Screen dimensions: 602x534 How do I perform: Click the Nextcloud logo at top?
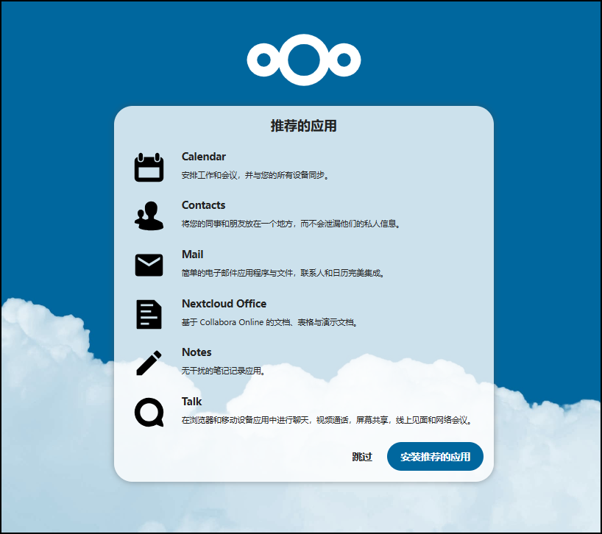coord(304,60)
